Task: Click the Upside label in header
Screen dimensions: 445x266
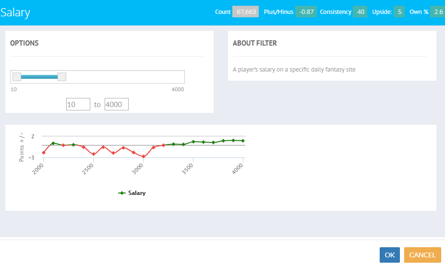Action: click(x=382, y=12)
